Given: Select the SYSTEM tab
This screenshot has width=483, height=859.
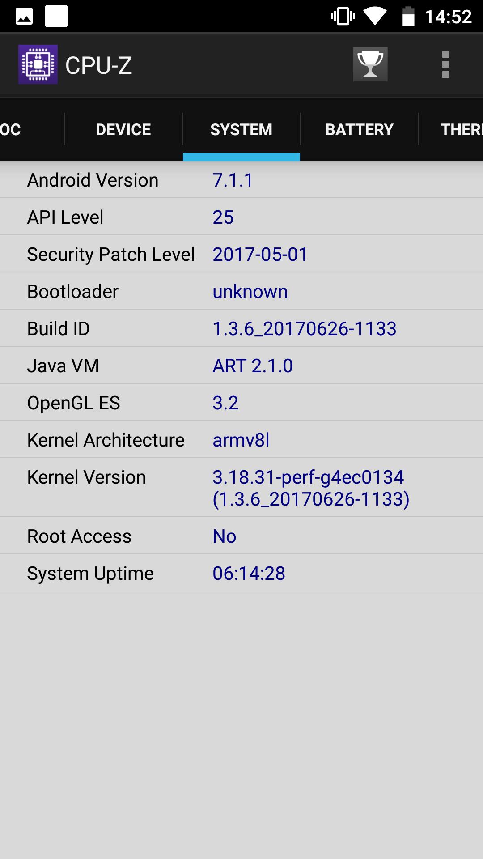Looking at the screenshot, I should tap(241, 129).
